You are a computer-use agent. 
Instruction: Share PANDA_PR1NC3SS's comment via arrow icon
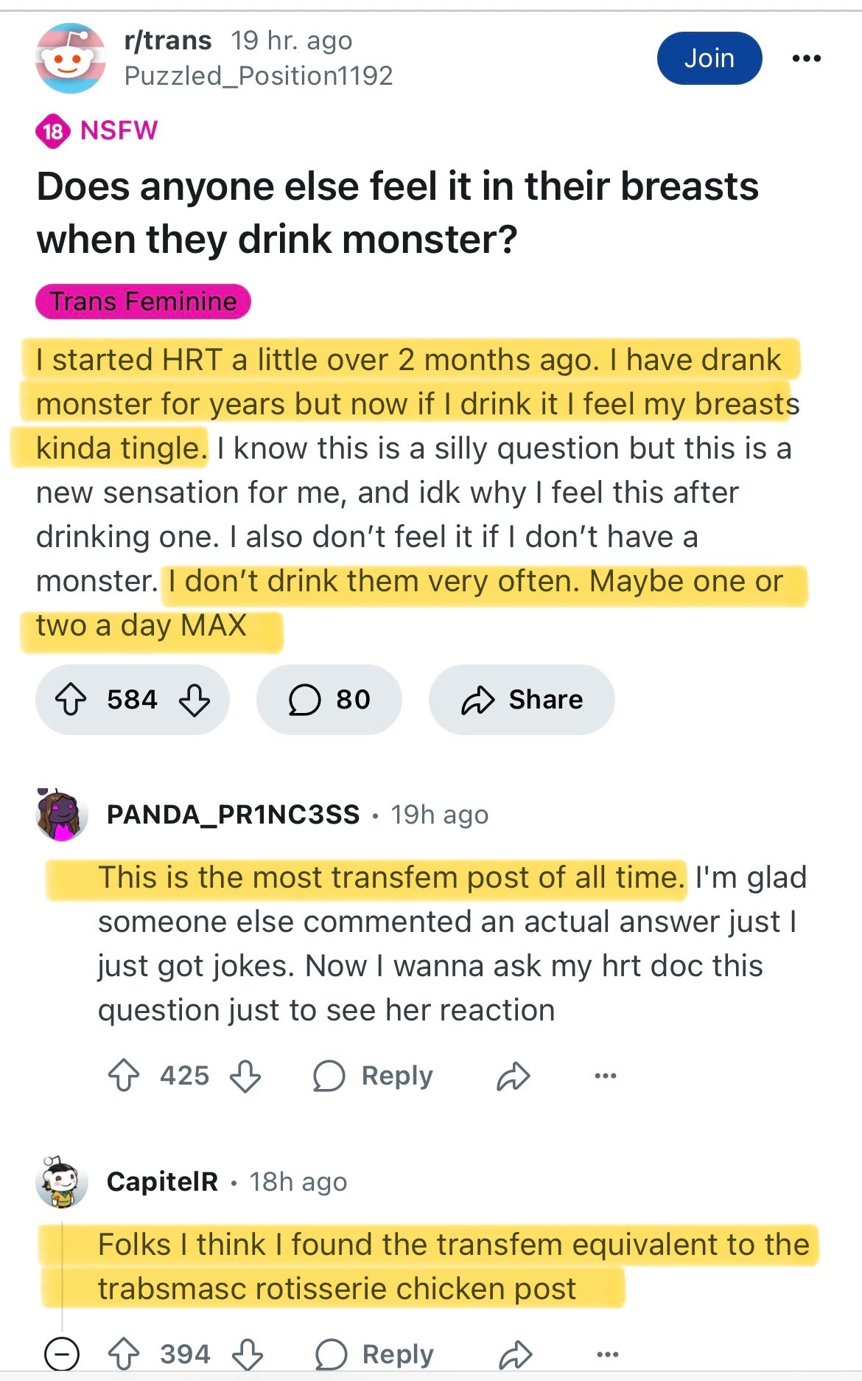(x=514, y=1076)
